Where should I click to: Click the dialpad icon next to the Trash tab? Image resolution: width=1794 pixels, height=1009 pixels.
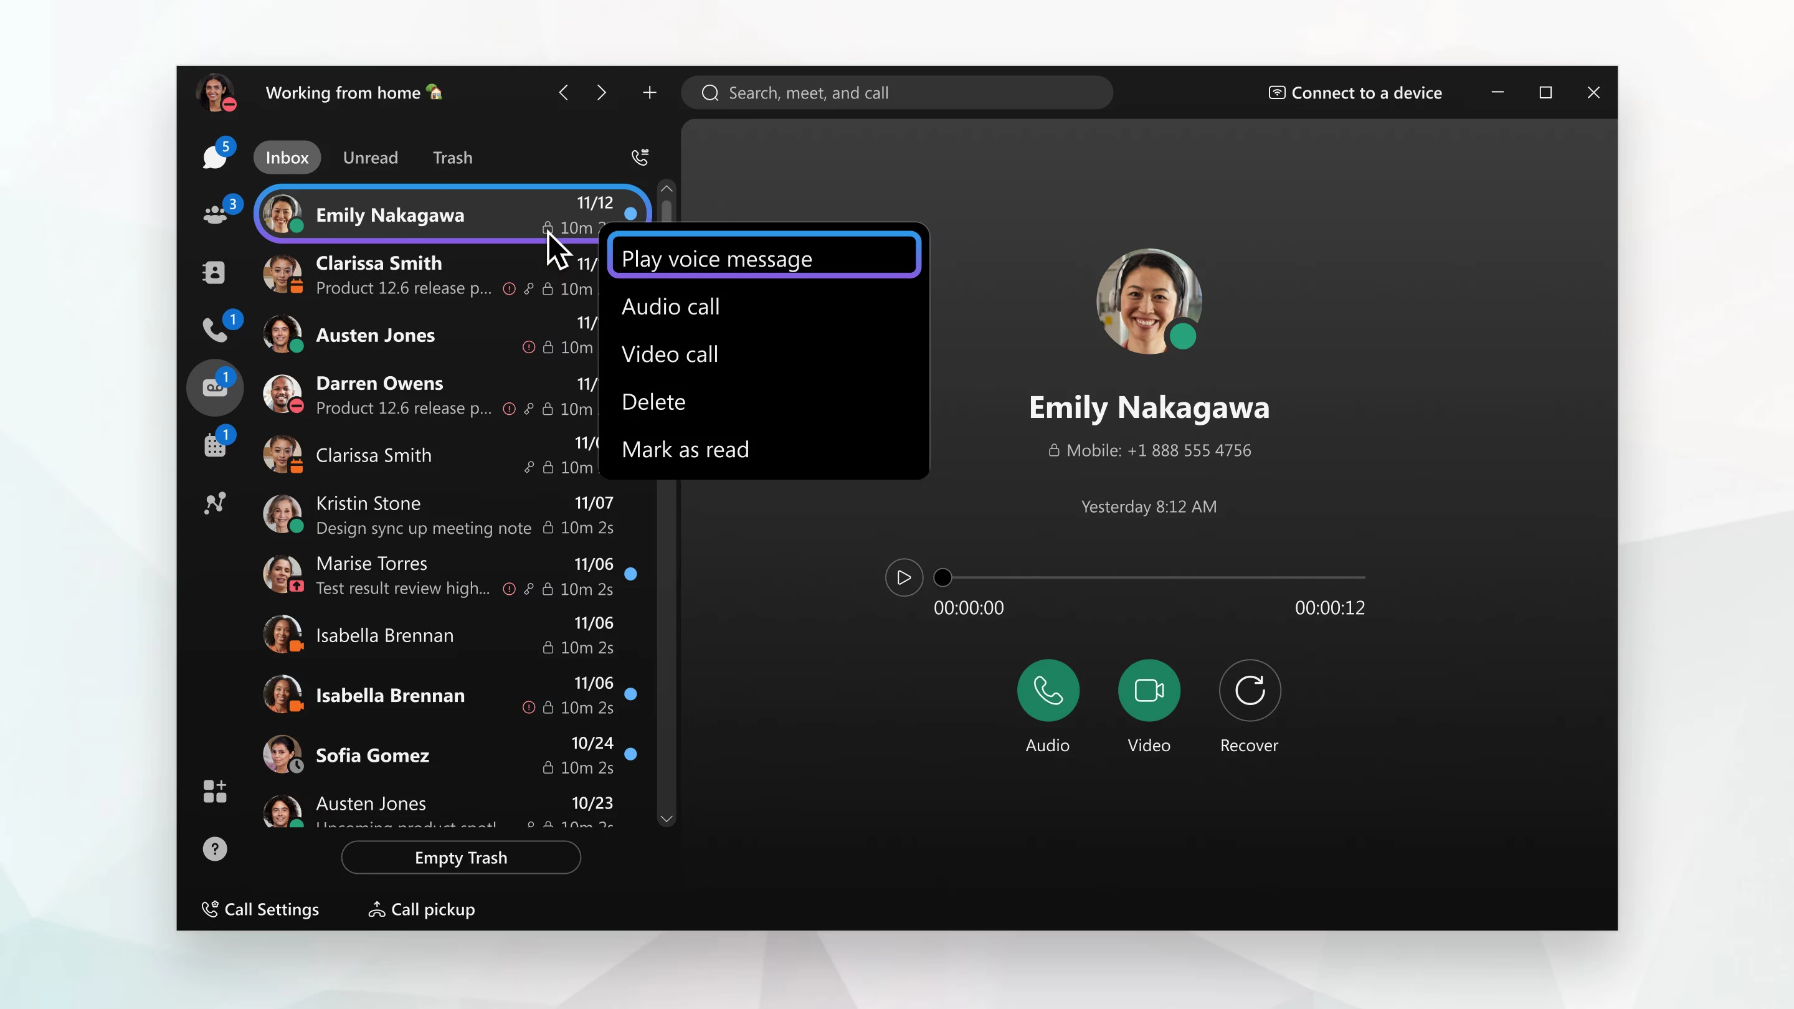[x=640, y=157]
